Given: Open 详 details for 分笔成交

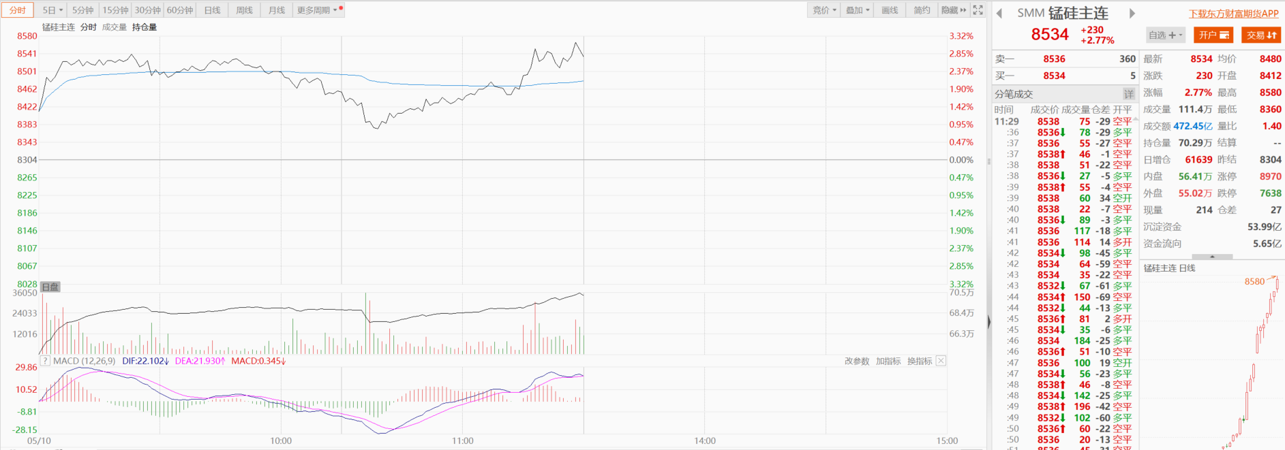Looking at the screenshot, I should (x=1129, y=94).
